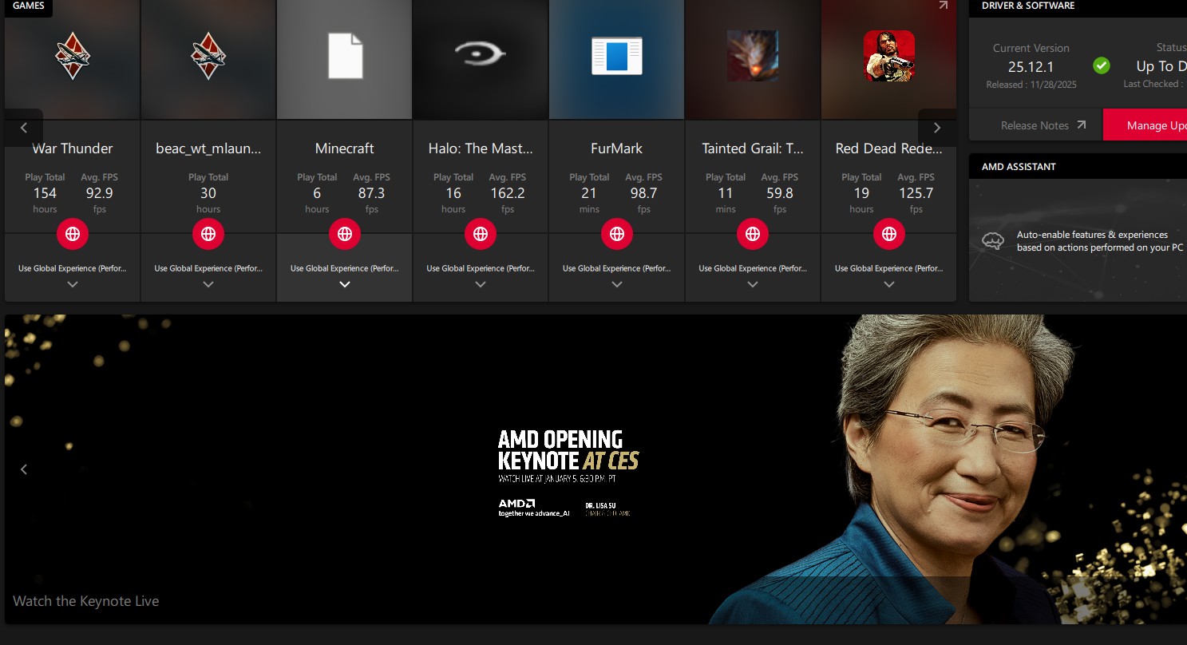
Task: Show more games with the right arrow
Action: point(937,128)
